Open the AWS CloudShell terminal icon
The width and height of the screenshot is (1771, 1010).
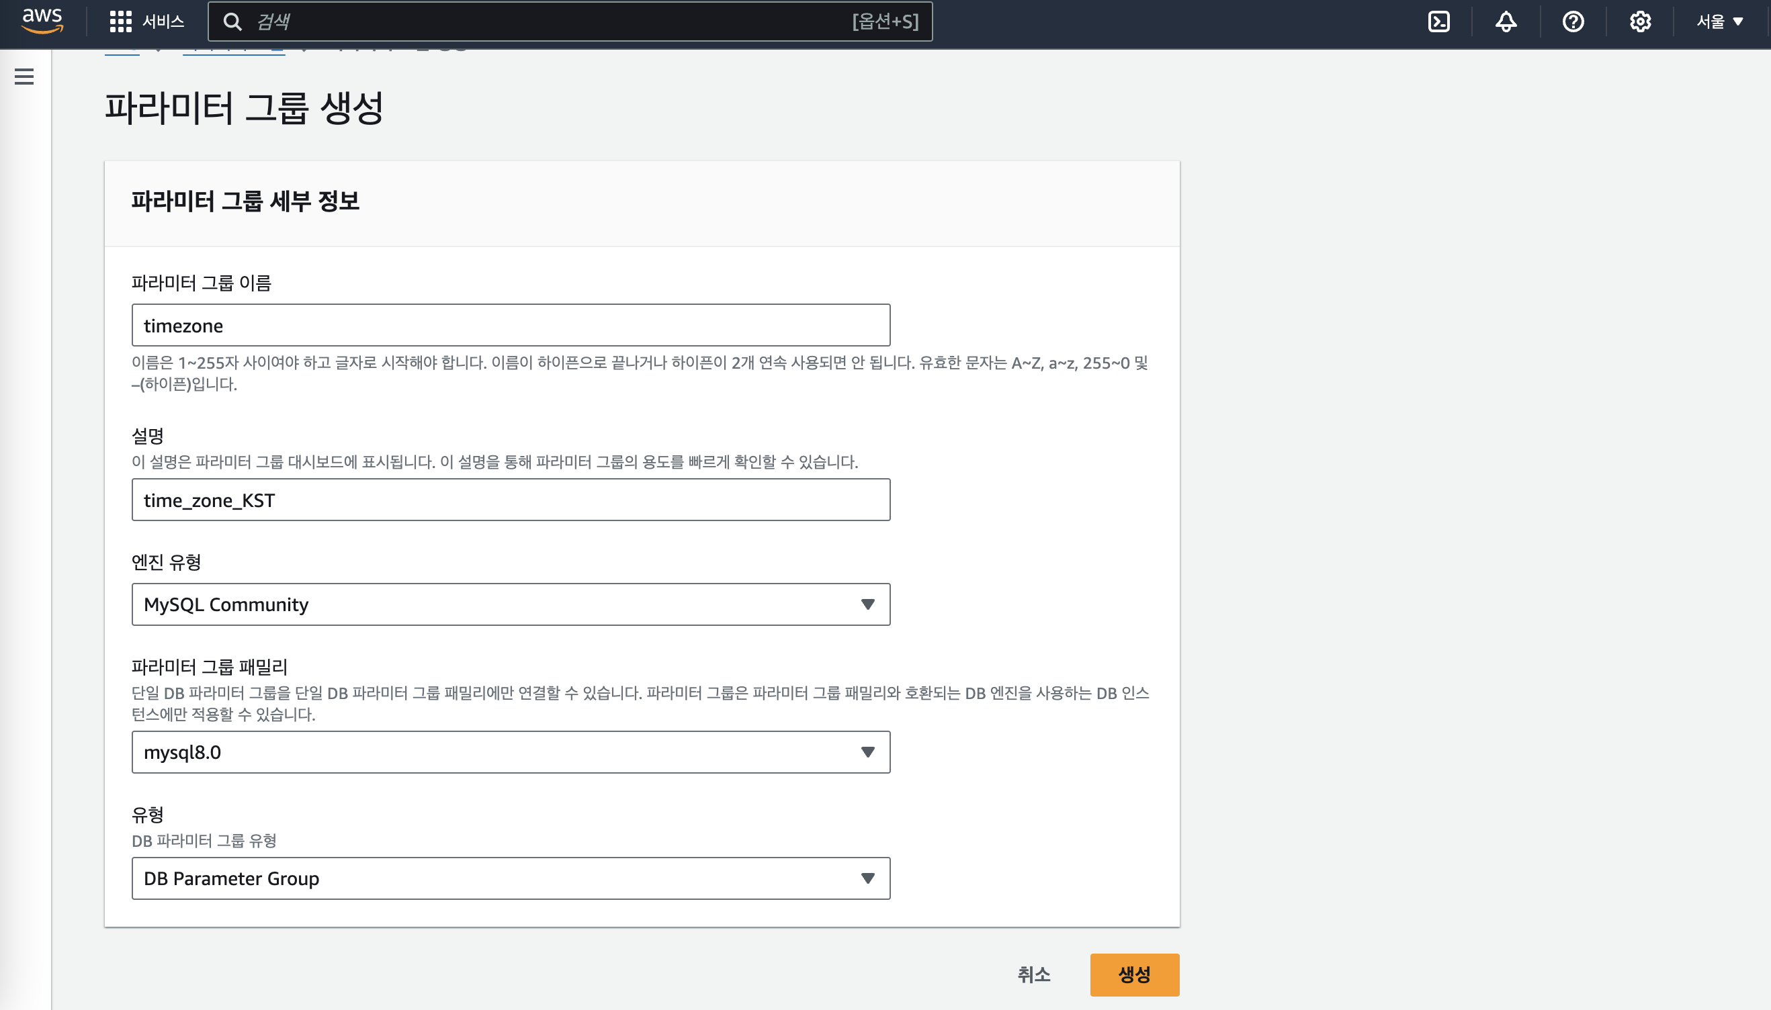[1438, 21]
